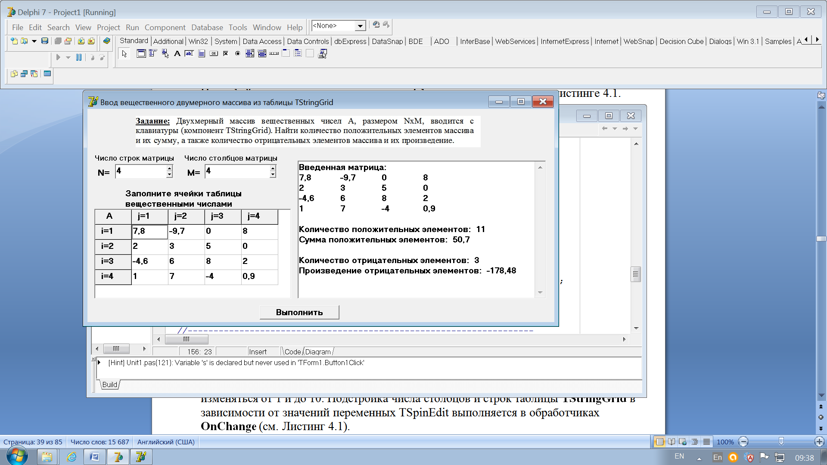827x465 pixels.
Task: Click the Word zoom out minus button
Action: (x=743, y=442)
